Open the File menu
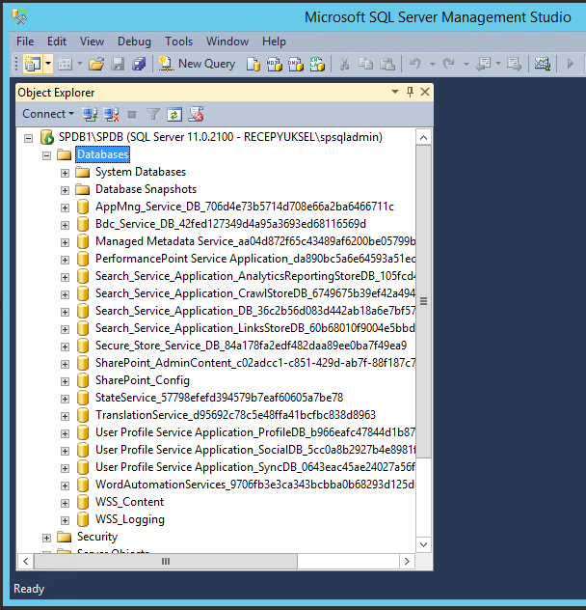This screenshot has width=586, height=610. [25, 42]
